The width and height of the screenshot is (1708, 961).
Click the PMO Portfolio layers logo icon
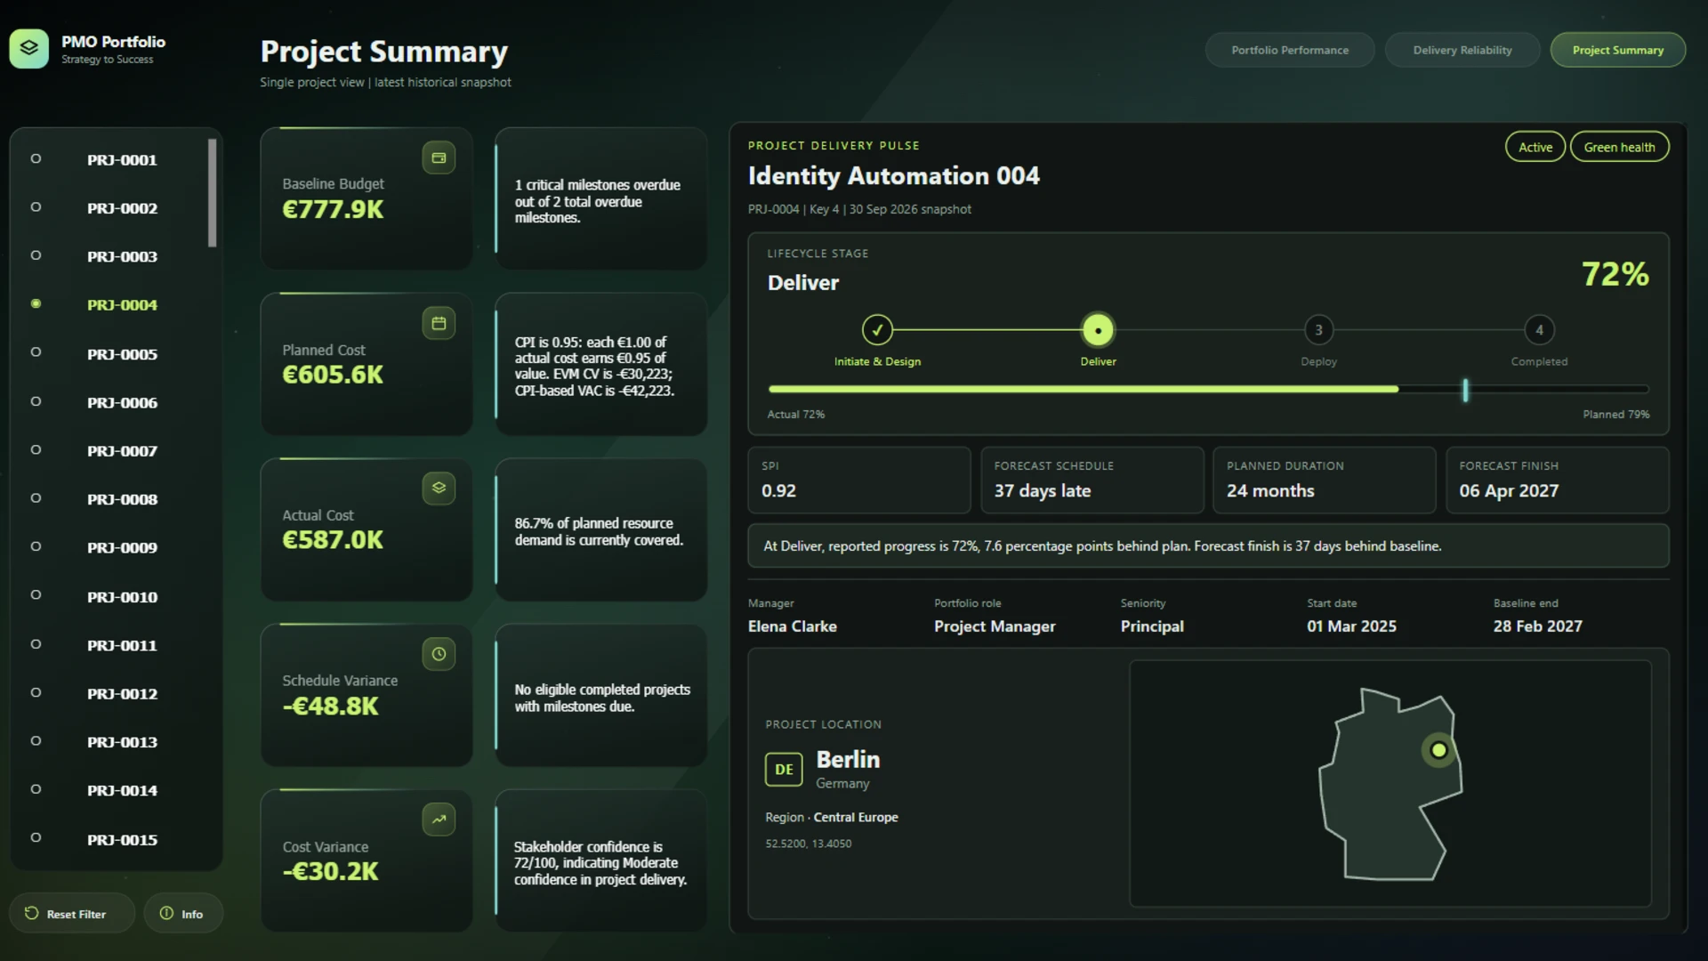[28, 49]
